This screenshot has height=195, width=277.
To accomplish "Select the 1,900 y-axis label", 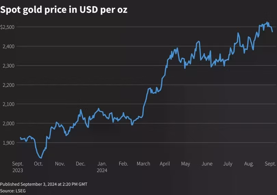I will (8, 143).
